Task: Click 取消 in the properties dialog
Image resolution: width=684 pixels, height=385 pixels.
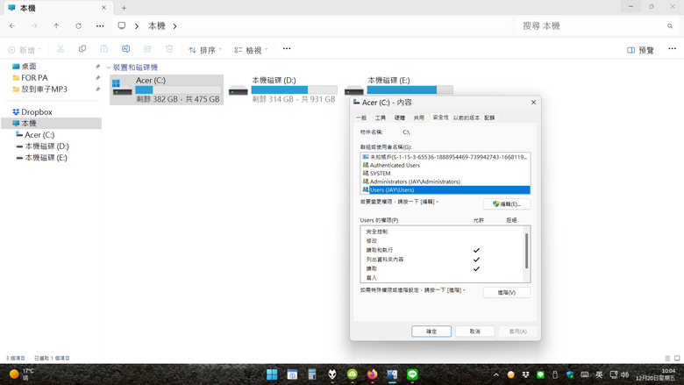Action: [475, 332]
